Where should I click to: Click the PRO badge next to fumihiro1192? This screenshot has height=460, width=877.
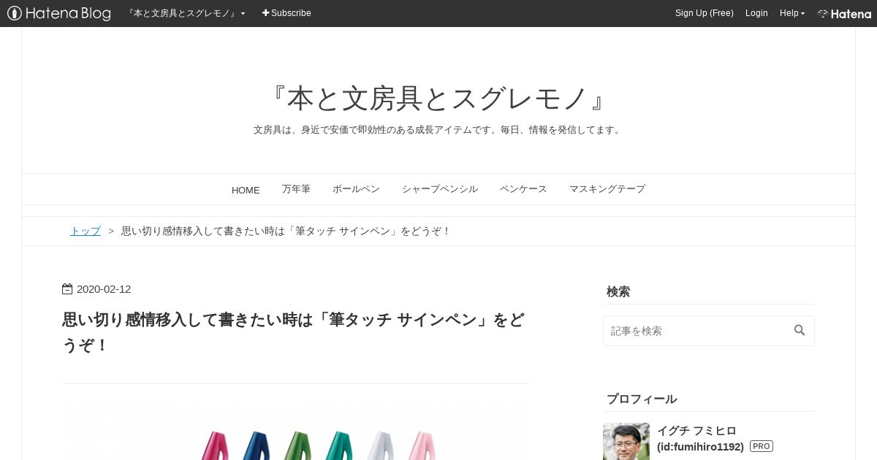(x=761, y=446)
